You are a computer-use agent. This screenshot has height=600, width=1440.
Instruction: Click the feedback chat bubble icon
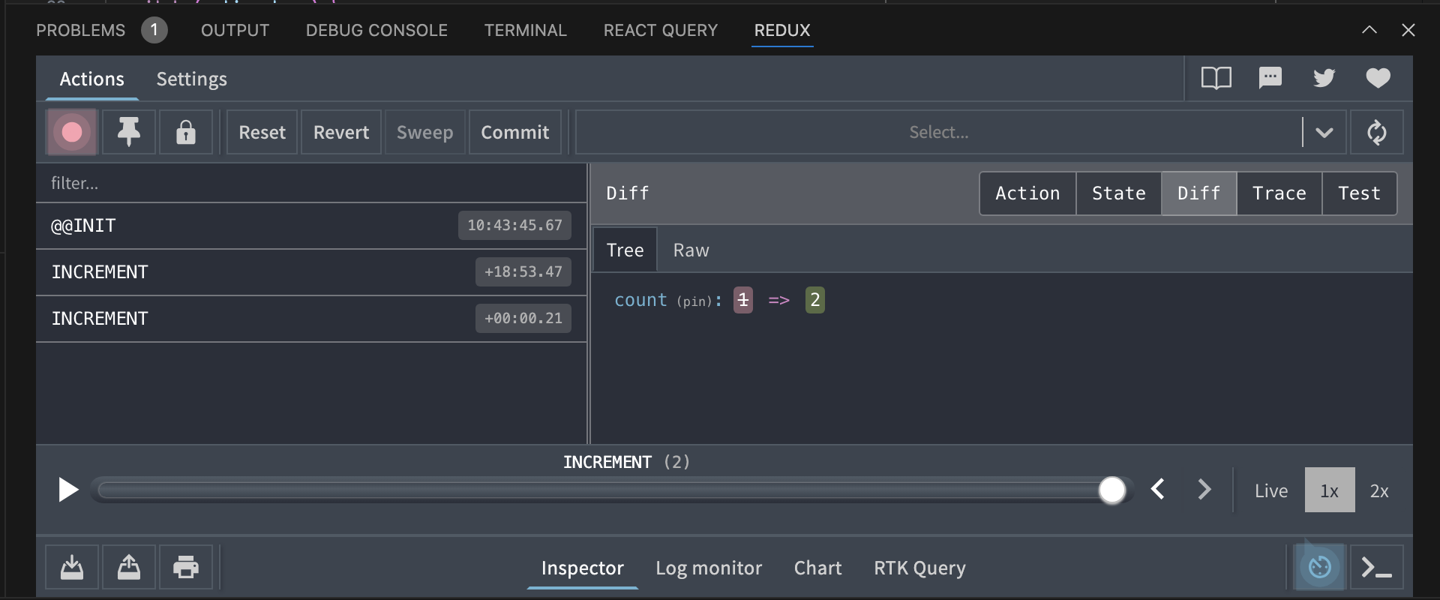click(1270, 78)
